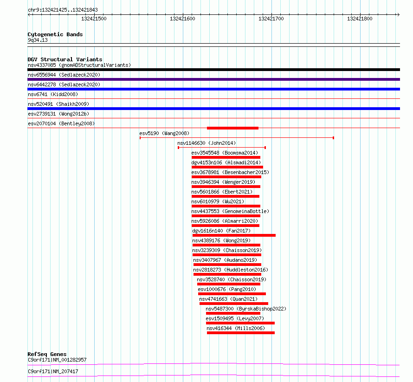Click esv3678981 (Besenbacher2015) label

pyautogui.click(x=230, y=172)
